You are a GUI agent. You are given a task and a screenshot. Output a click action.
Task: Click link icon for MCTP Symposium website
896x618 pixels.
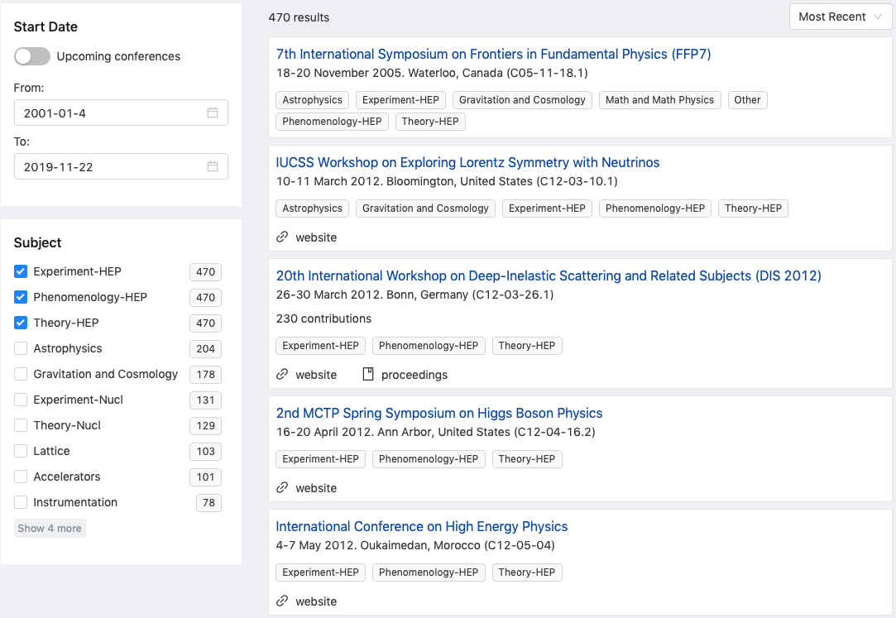pos(282,488)
